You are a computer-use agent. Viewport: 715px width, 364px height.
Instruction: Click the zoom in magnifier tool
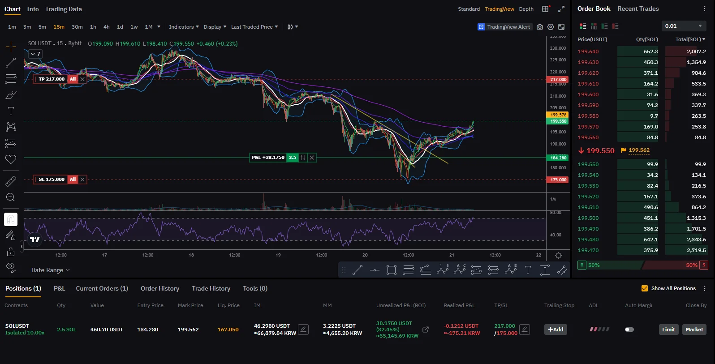pyautogui.click(x=11, y=197)
